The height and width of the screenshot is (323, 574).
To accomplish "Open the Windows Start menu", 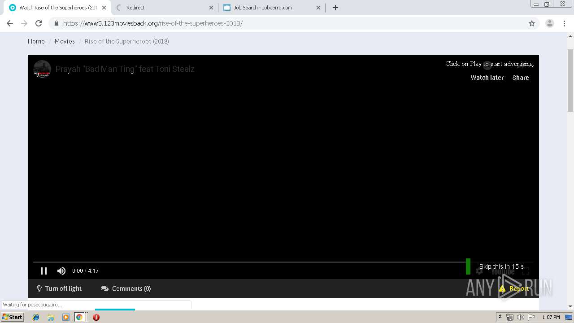I will coord(12,317).
